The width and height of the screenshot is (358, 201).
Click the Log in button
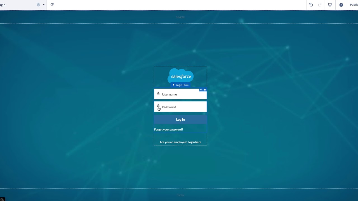click(x=180, y=119)
